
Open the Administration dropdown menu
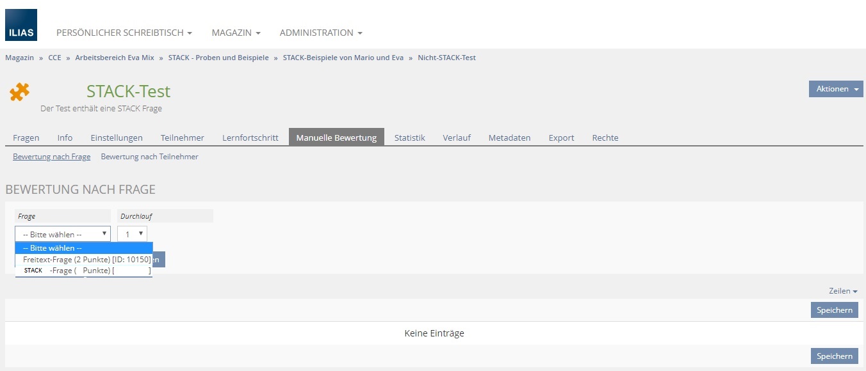click(x=321, y=33)
